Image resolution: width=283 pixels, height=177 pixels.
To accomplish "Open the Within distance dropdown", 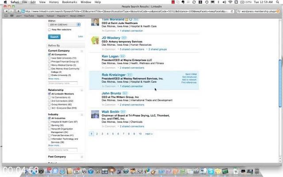I will pyautogui.click(x=64, y=24).
